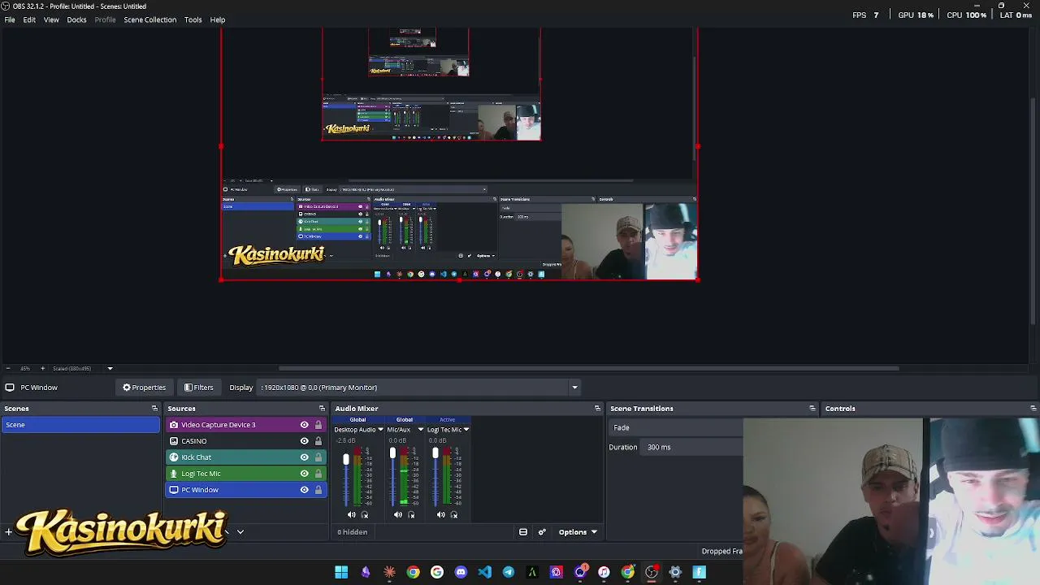Open the Edit menu

tap(29, 19)
